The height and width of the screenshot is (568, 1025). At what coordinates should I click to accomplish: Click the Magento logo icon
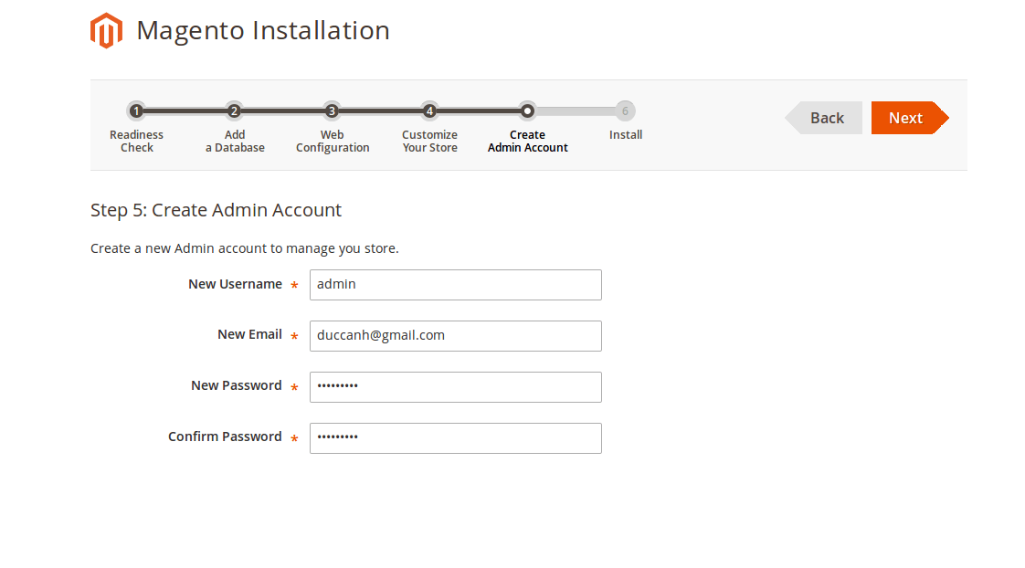[107, 30]
